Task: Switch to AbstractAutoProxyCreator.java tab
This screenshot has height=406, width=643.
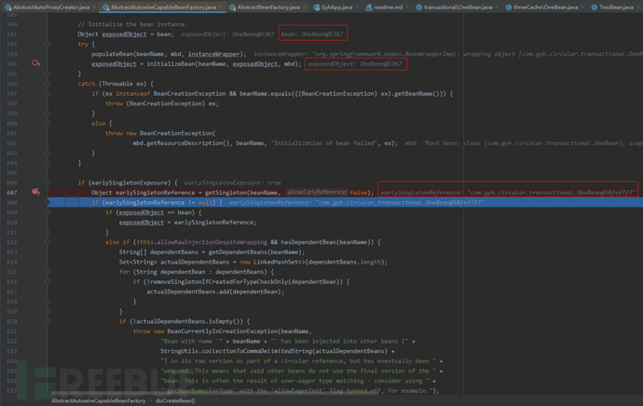Action: [x=50, y=7]
